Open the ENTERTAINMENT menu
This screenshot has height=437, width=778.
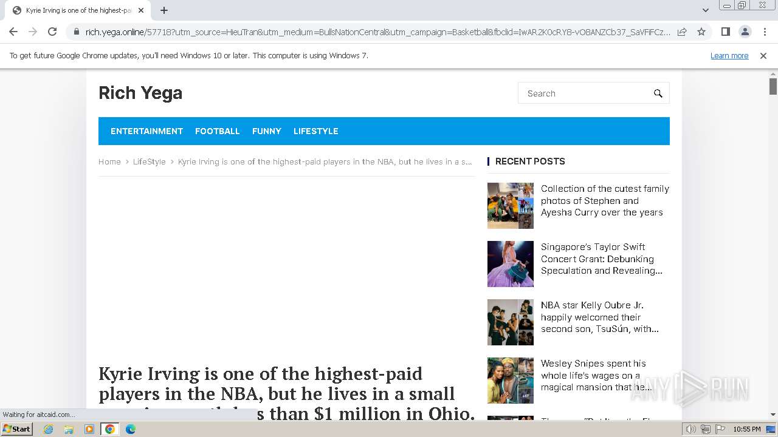coord(146,131)
